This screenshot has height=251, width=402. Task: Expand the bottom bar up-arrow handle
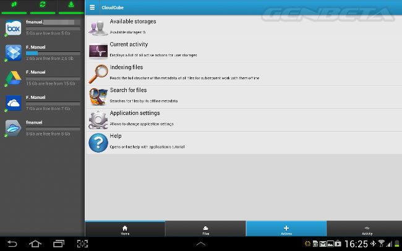pos(201,243)
